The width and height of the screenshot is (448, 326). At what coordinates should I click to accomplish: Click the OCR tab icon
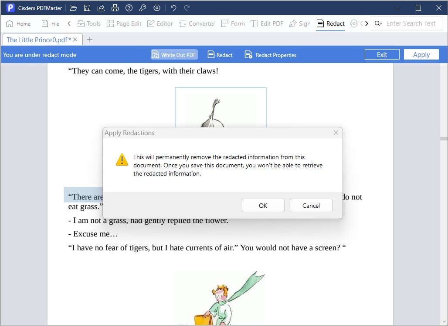(x=354, y=23)
